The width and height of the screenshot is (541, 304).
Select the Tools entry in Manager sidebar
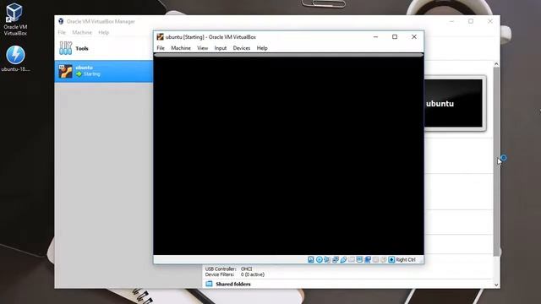click(x=104, y=49)
